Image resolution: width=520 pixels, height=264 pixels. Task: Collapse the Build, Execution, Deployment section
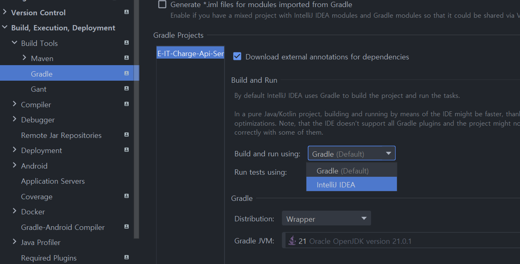click(4, 27)
